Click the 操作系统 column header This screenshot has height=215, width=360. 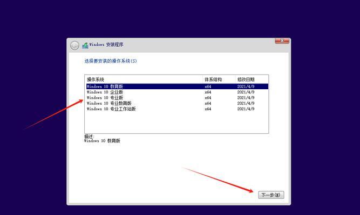point(144,80)
